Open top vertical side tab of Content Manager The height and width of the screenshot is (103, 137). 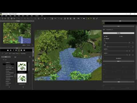coord(33,52)
